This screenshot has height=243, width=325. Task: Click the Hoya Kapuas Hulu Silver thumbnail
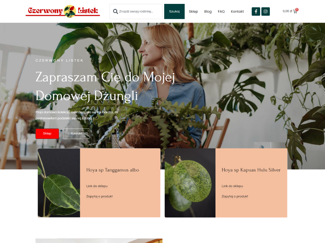(190, 183)
